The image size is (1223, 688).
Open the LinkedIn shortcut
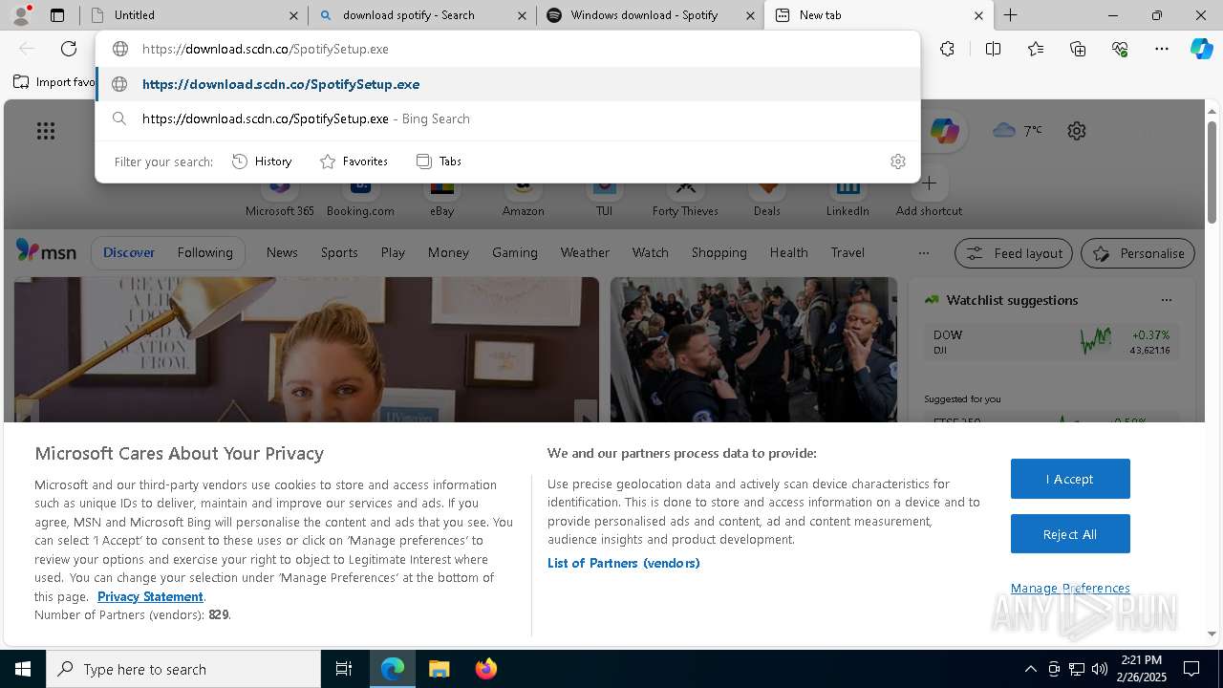click(x=848, y=196)
